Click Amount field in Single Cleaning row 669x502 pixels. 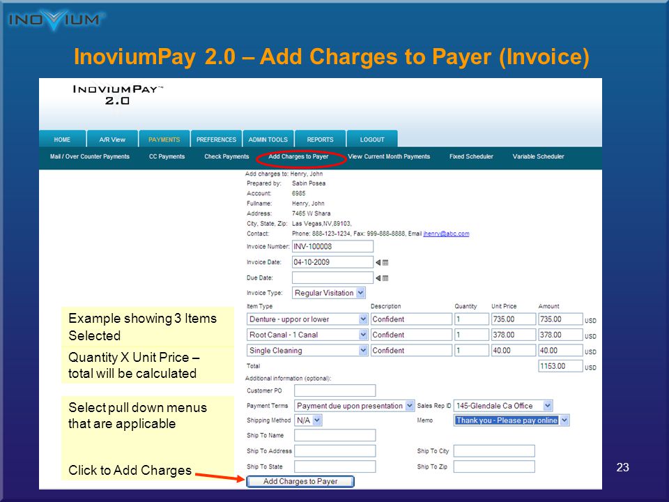[560, 351]
